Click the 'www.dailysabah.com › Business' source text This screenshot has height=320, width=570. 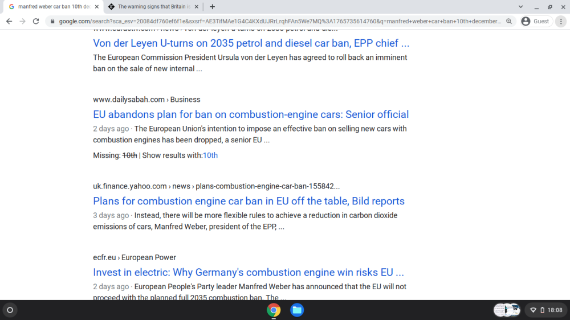pyautogui.click(x=146, y=100)
